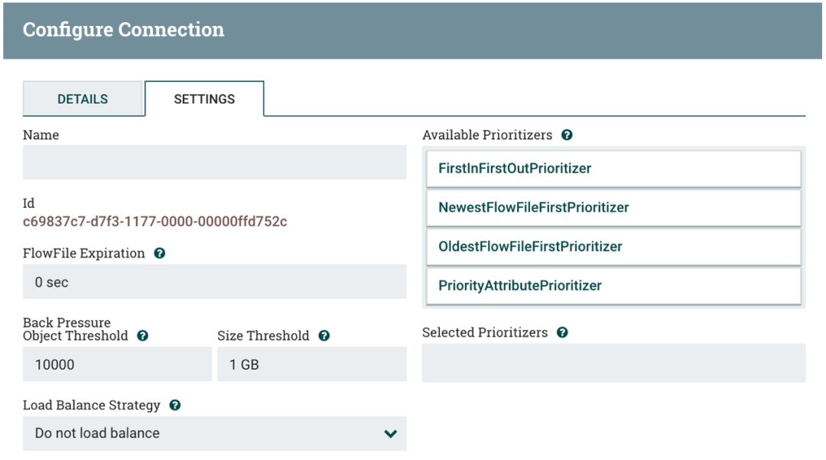Screen dimensions: 826x460
Task: Open the Load Balance Strategy dropdown
Action: pos(214,433)
